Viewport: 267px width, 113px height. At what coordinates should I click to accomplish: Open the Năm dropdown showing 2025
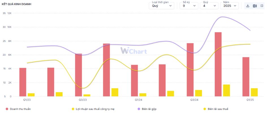[229, 6]
